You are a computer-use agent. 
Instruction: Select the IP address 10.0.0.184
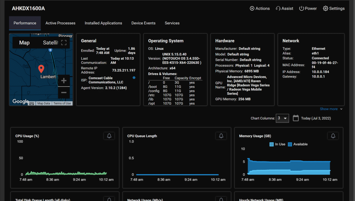coord(320,72)
